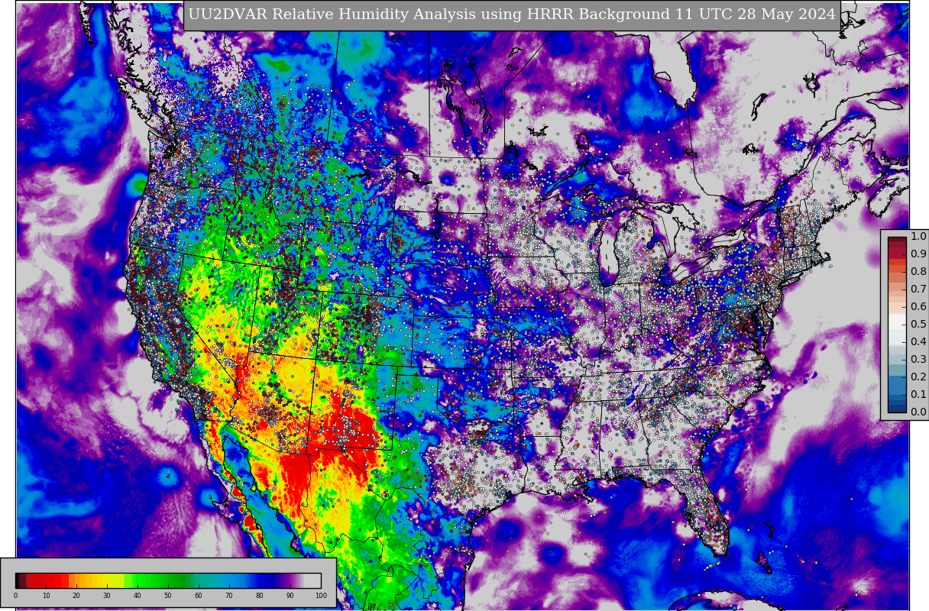The width and height of the screenshot is (929, 611).
Task: Click the 0.9 label on the right scale
Action: pos(918,254)
